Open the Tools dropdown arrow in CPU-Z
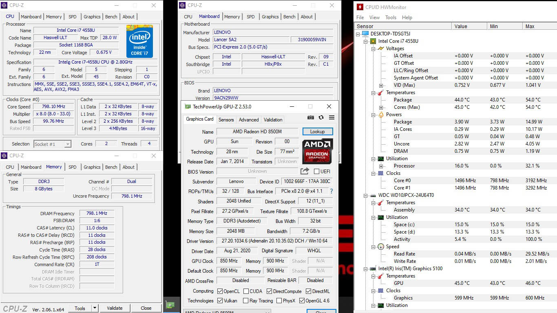 click(x=95, y=308)
